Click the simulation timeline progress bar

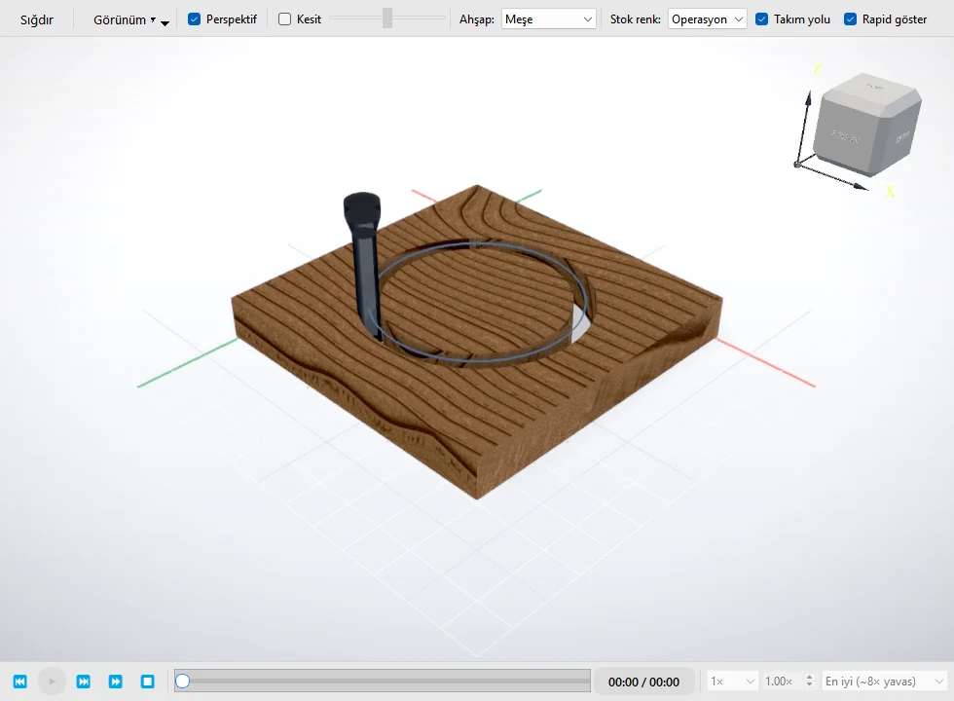pos(382,681)
